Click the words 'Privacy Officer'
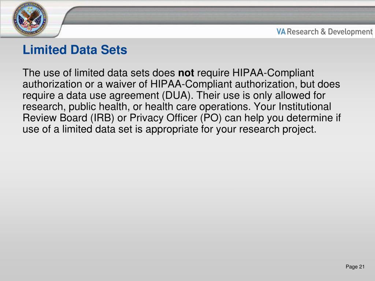The width and height of the screenshot is (375, 281). [163, 118]
